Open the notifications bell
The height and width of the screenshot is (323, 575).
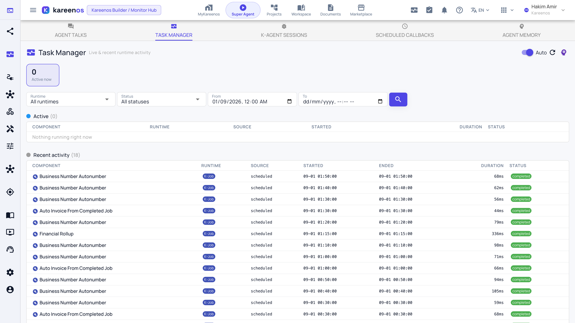coord(444,10)
